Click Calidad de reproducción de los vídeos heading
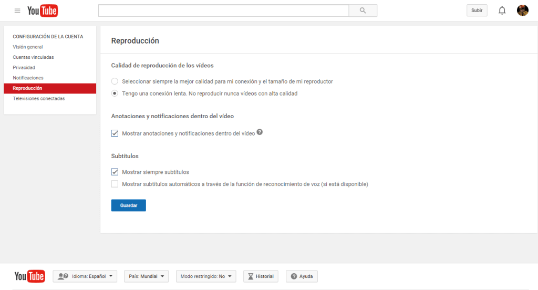 (x=162, y=66)
